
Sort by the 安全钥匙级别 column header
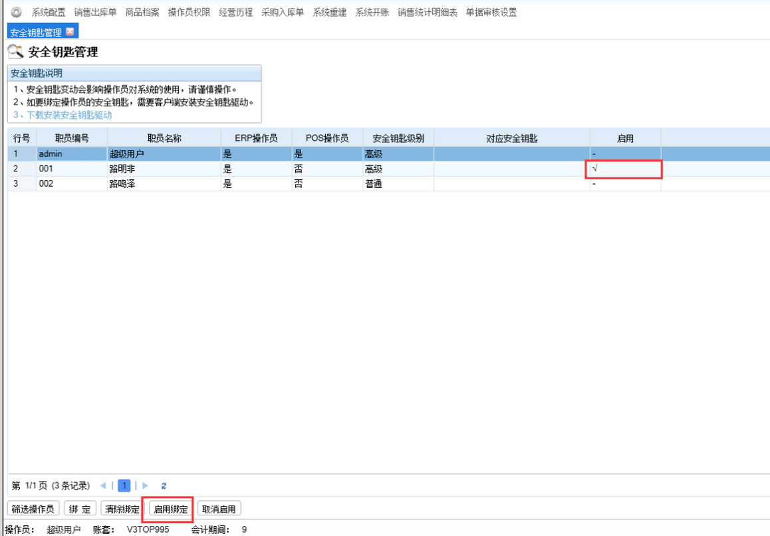pyautogui.click(x=398, y=138)
